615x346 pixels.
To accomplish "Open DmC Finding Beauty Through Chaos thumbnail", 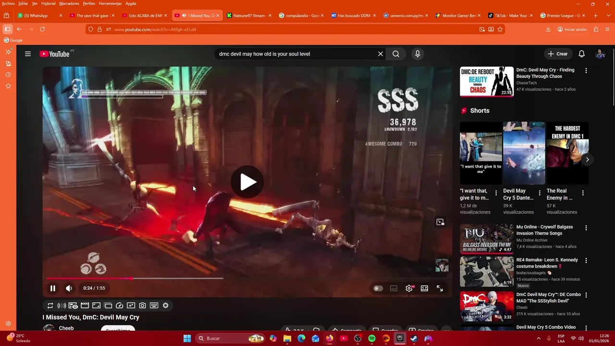I will 487,82.
